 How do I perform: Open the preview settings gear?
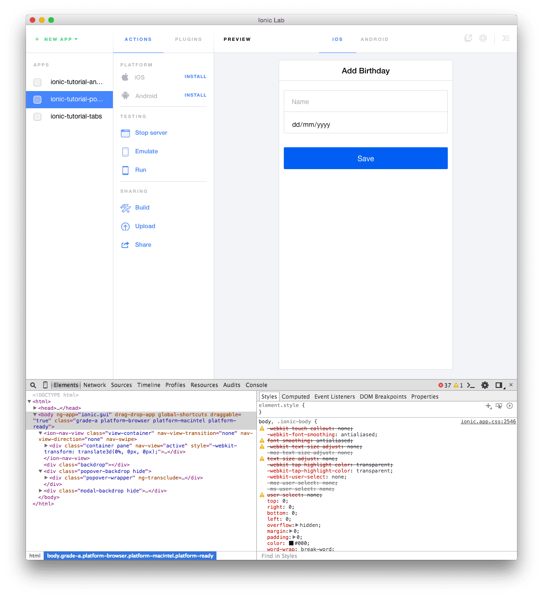483,38
